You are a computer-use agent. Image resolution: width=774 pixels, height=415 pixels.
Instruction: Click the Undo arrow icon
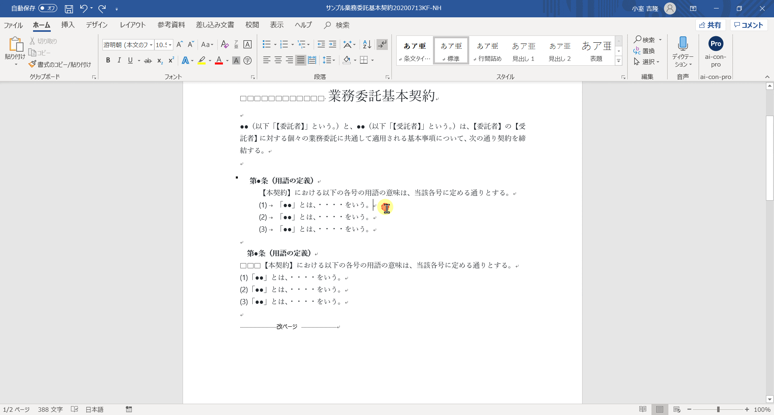pos(83,8)
